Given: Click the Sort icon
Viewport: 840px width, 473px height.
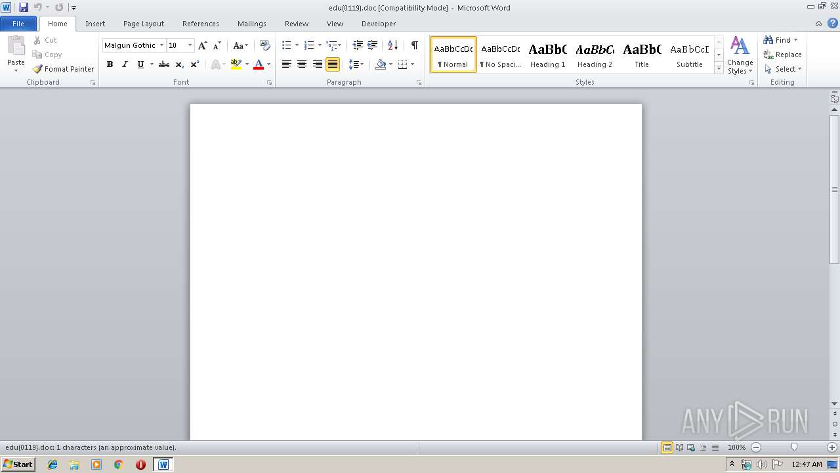Looking at the screenshot, I should (392, 45).
